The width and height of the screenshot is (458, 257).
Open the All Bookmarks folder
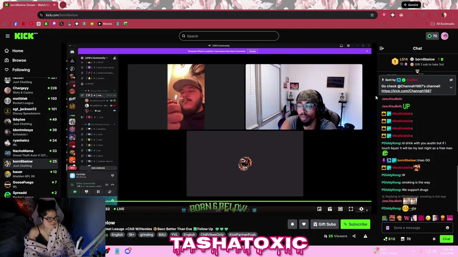click(443, 24)
